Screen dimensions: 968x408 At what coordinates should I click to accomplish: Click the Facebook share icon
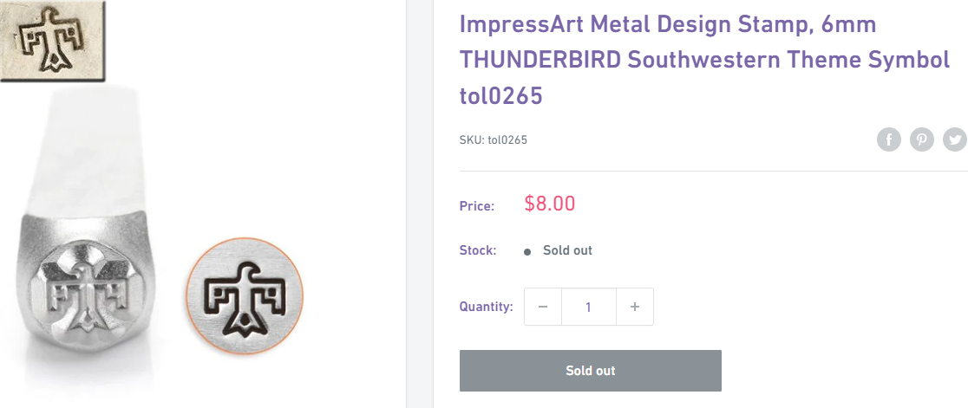tap(888, 140)
